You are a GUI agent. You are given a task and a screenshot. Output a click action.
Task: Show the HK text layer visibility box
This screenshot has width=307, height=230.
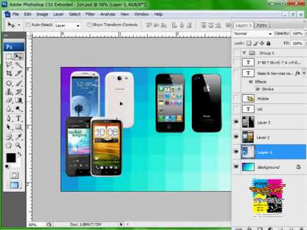click(x=236, y=109)
